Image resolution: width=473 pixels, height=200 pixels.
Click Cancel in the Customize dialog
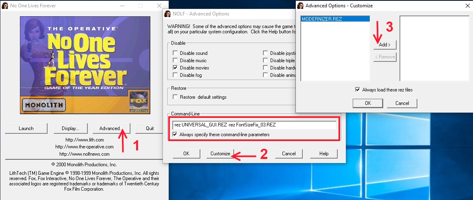coord(402,103)
